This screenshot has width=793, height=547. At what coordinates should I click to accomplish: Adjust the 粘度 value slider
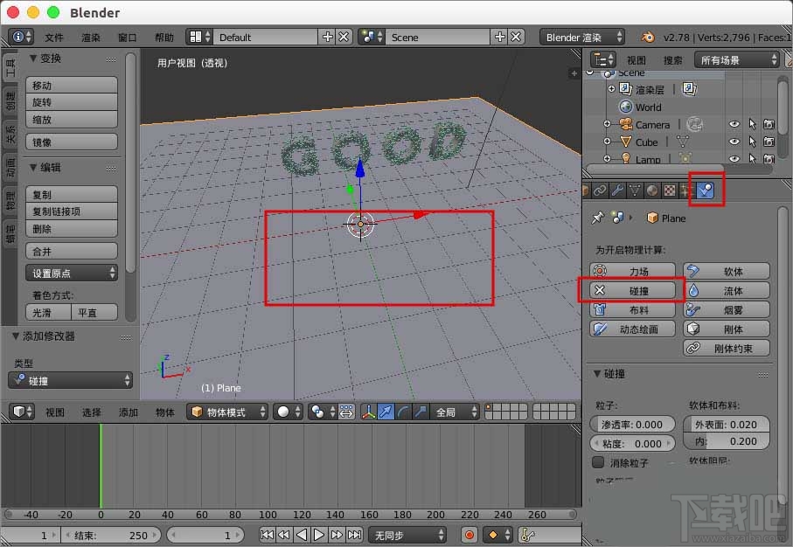[633, 443]
